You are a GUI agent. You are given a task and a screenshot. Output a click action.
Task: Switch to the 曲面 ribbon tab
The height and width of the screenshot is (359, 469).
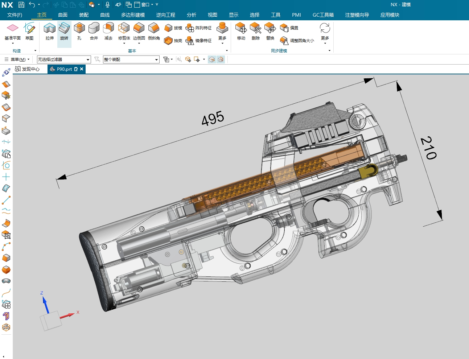tap(63, 15)
